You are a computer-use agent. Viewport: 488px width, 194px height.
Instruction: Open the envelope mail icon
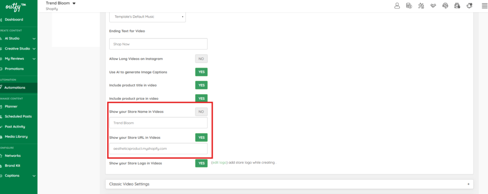pos(457,6)
